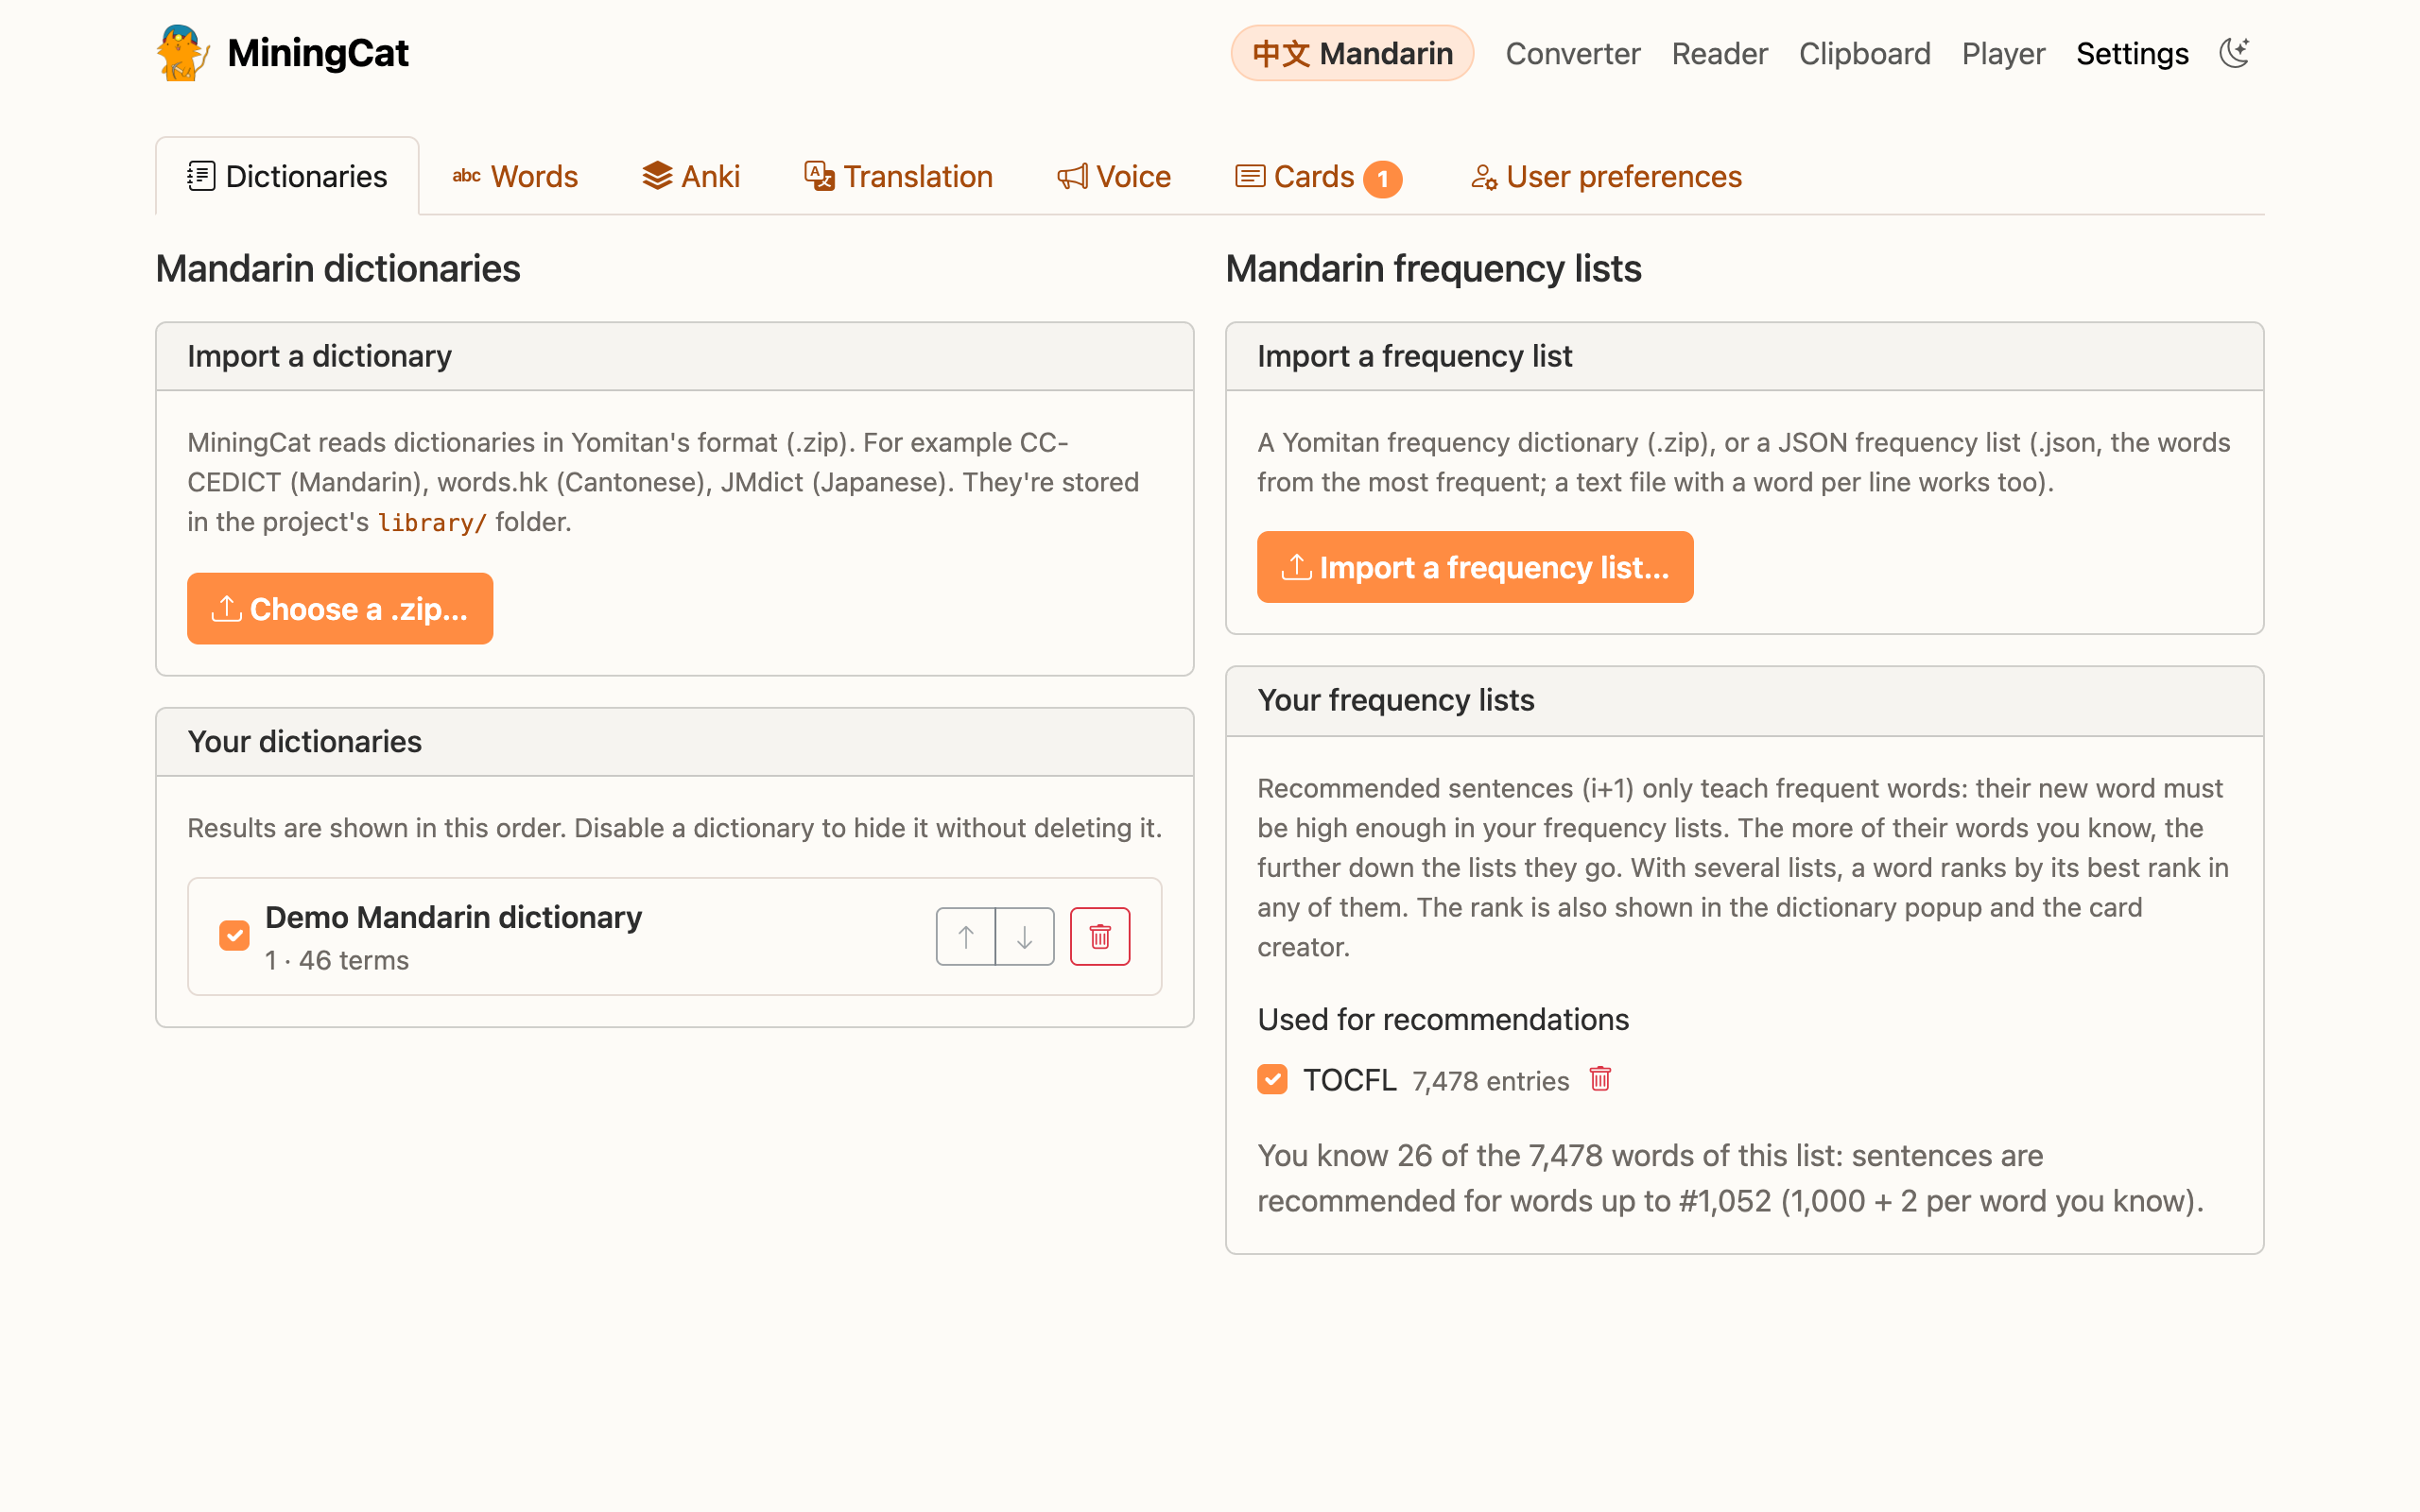This screenshot has width=2420, height=1512.
Task: Open the Converter page
Action: (1572, 53)
